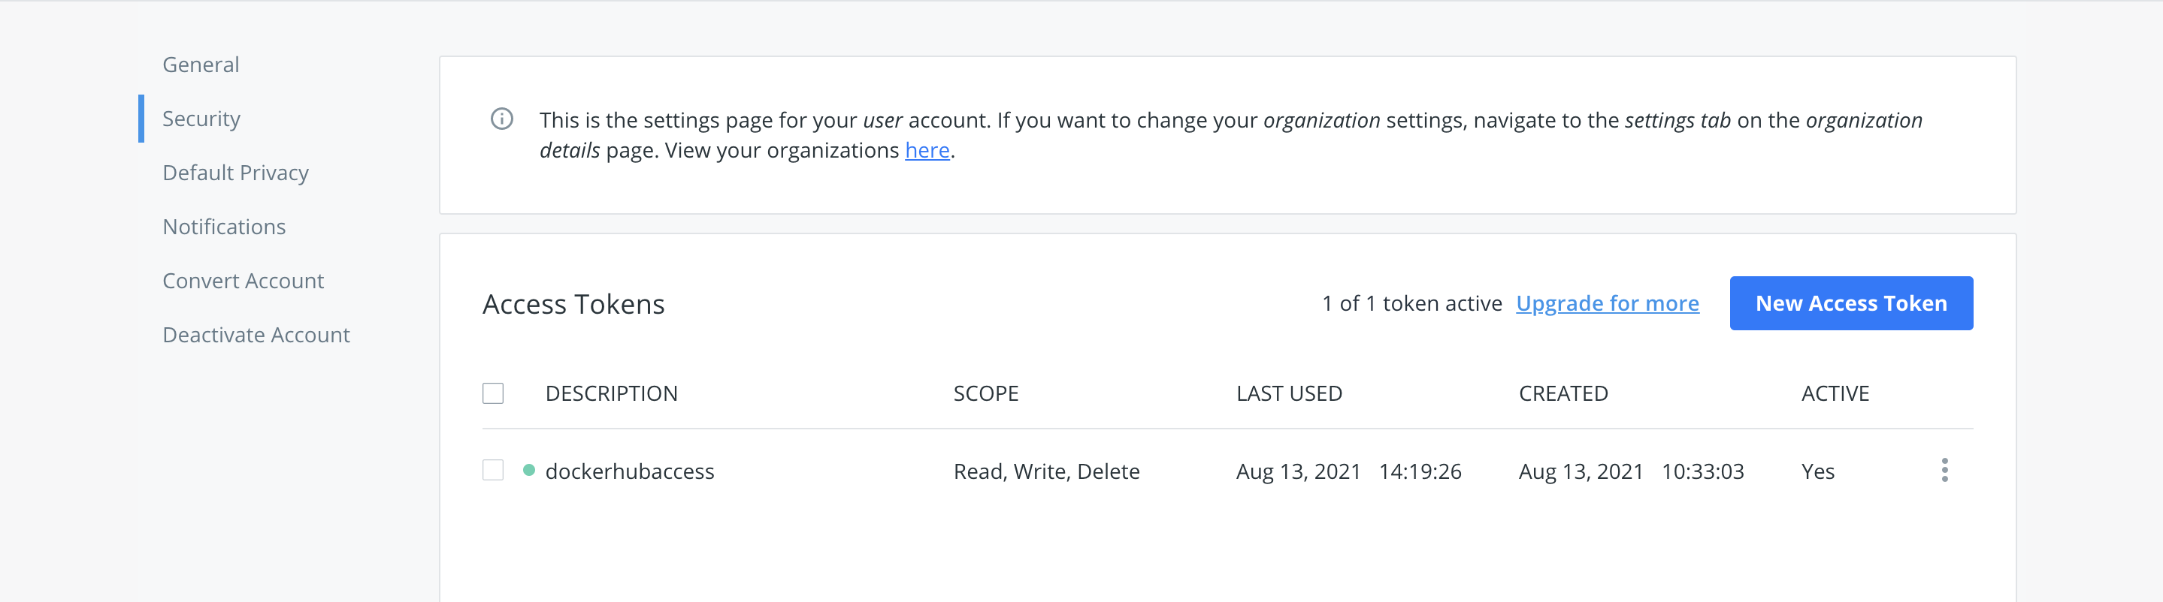Click the created time 10:33:03
This screenshot has height=602, width=2163.
[1702, 471]
